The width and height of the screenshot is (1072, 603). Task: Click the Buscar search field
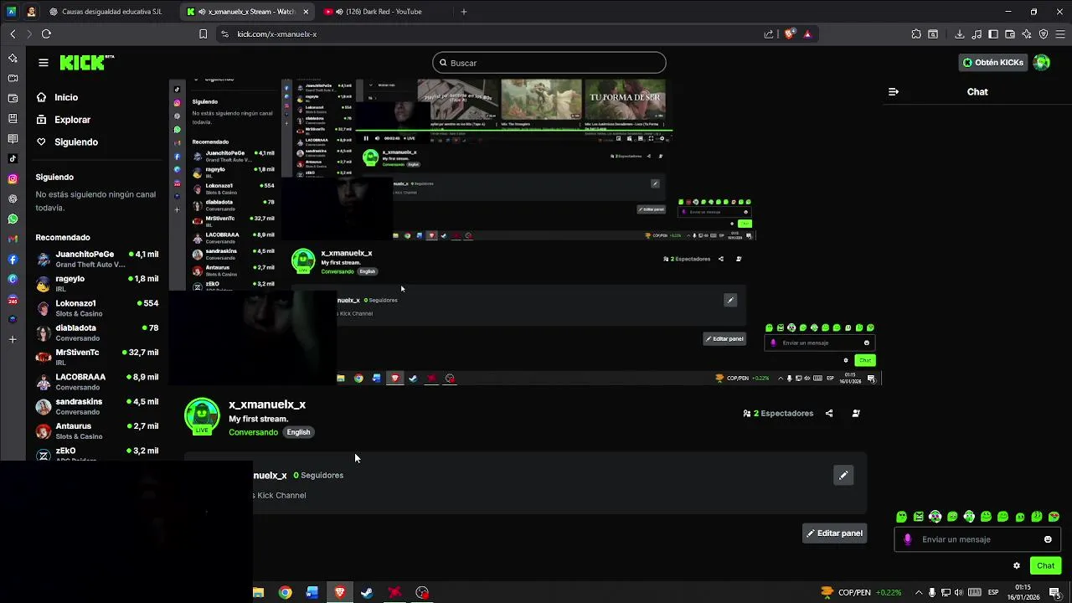(549, 63)
